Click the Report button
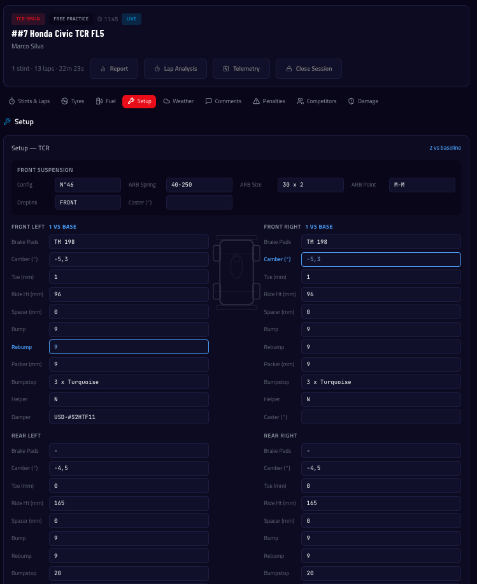 pos(114,69)
